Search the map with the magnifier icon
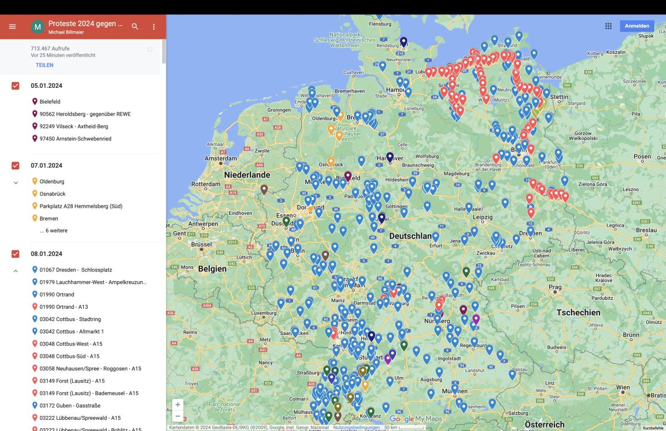The image size is (666, 431). [135, 27]
